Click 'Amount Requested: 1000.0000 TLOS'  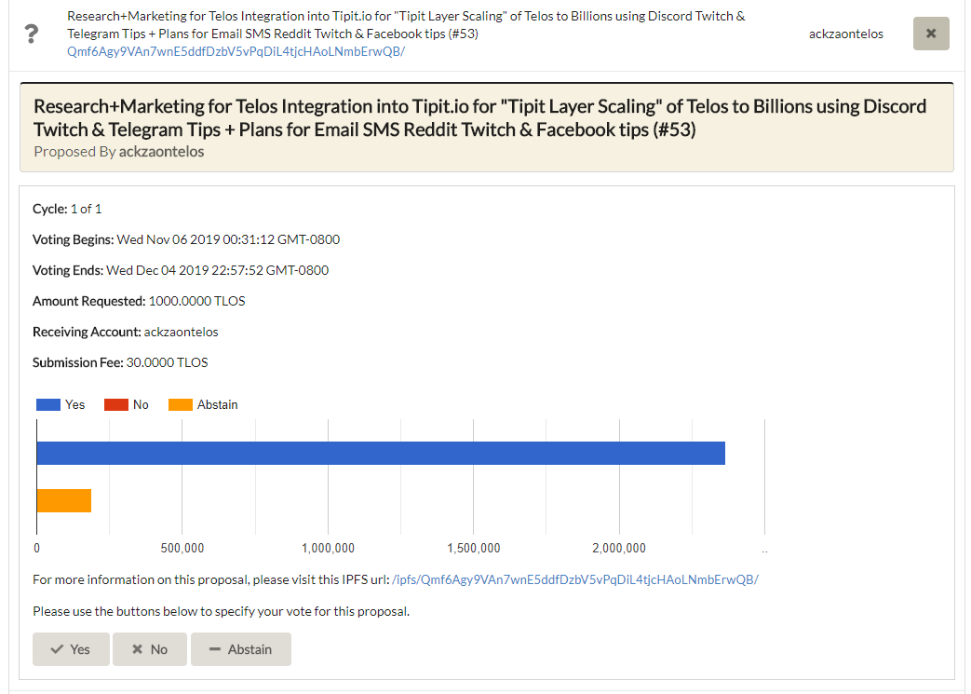click(139, 301)
